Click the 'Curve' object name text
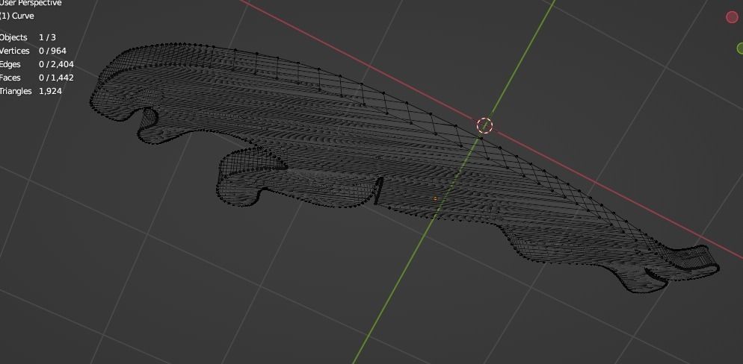 22,16
